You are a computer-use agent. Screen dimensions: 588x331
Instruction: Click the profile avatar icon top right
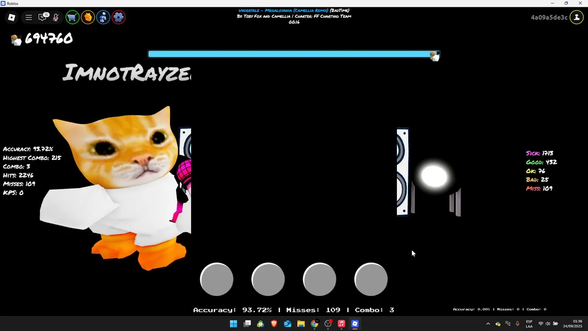(577, 17)
